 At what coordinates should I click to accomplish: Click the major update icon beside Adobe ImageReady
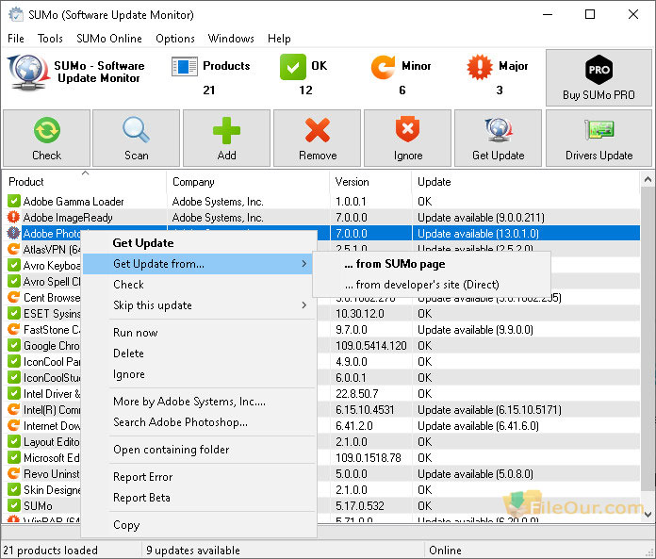(14, 217)
